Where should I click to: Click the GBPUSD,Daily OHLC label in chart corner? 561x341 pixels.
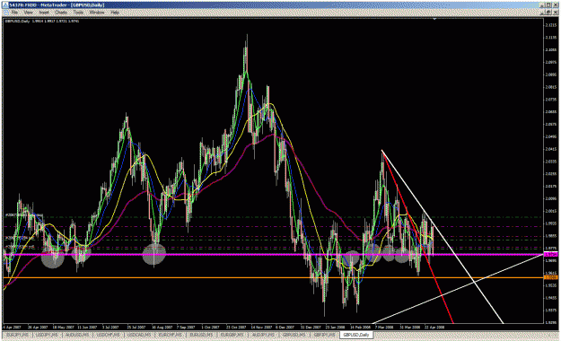point(42,22)
